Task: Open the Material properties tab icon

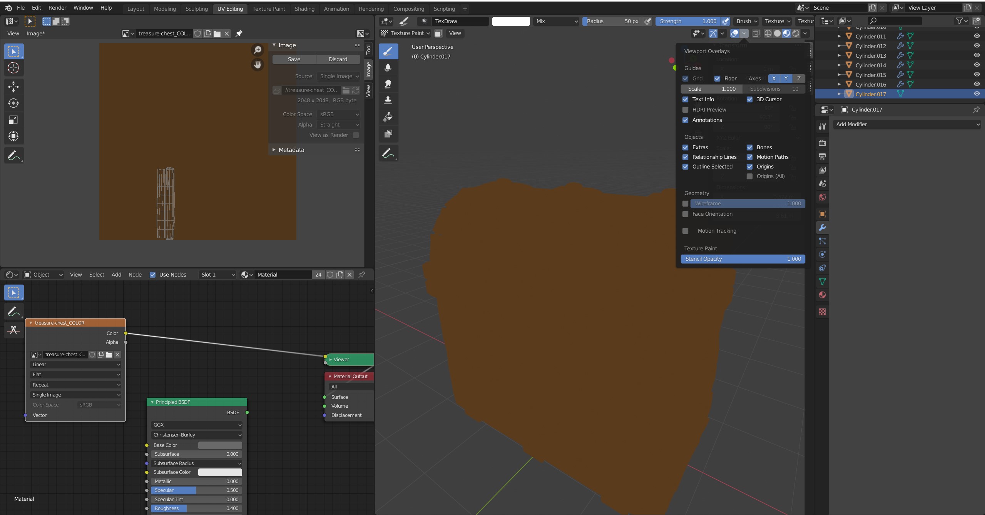Action: click(x=822, y=295)
